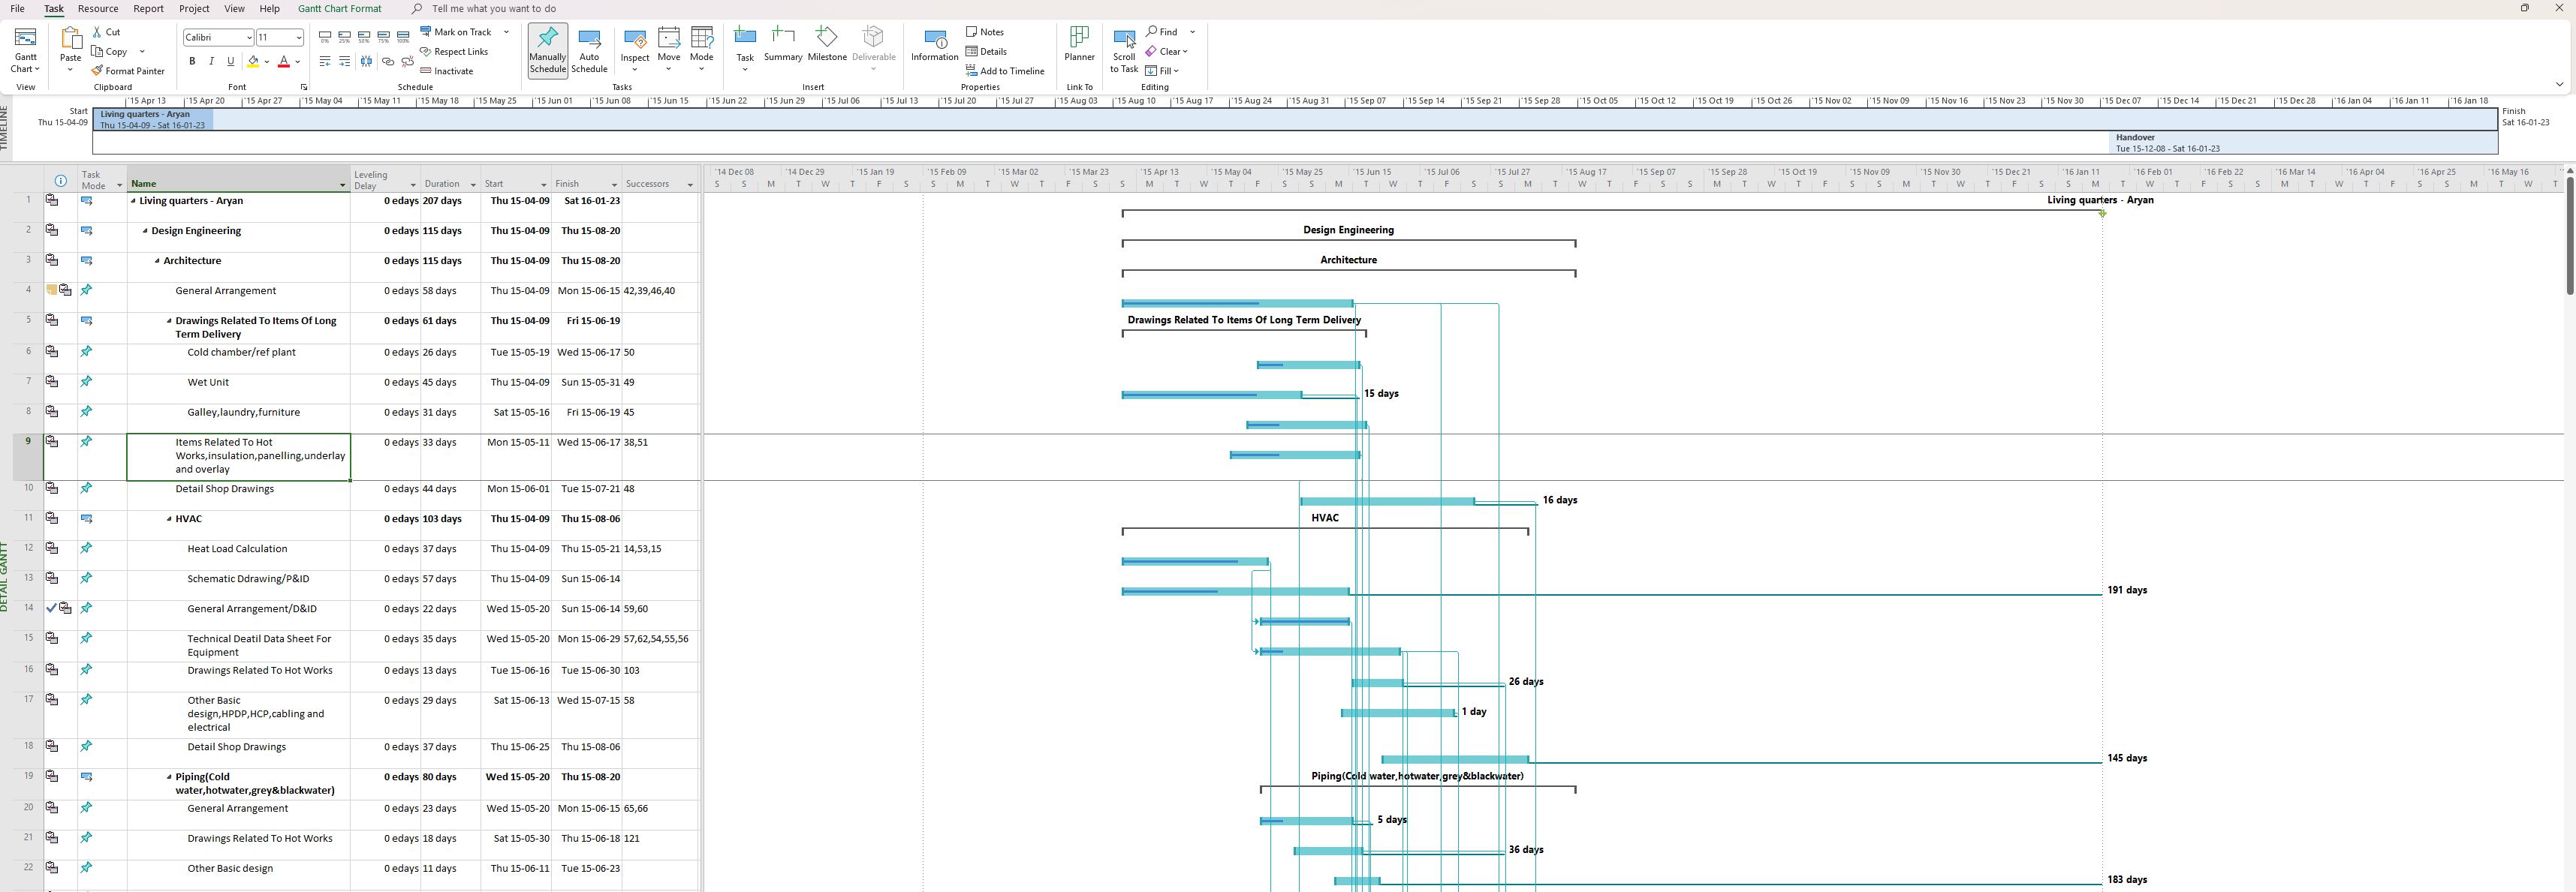Open the Mark on Track dropdown arrow
This screenshot has height=892, width=2576.
click(x=506, y=32)
